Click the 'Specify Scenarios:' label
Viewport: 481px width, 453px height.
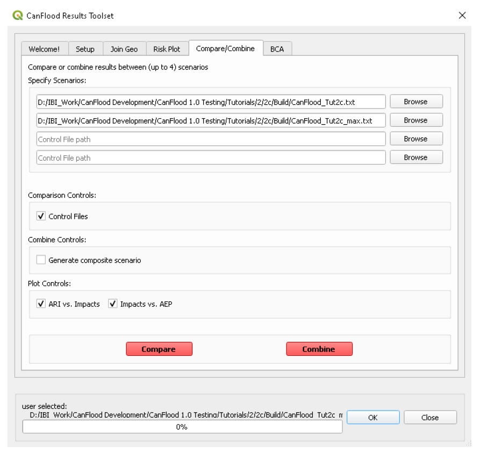[57, 81]
